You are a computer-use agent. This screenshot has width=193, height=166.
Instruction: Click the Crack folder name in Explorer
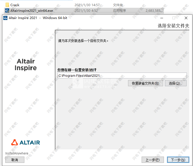pyautogui.click(x=15, y=5)
